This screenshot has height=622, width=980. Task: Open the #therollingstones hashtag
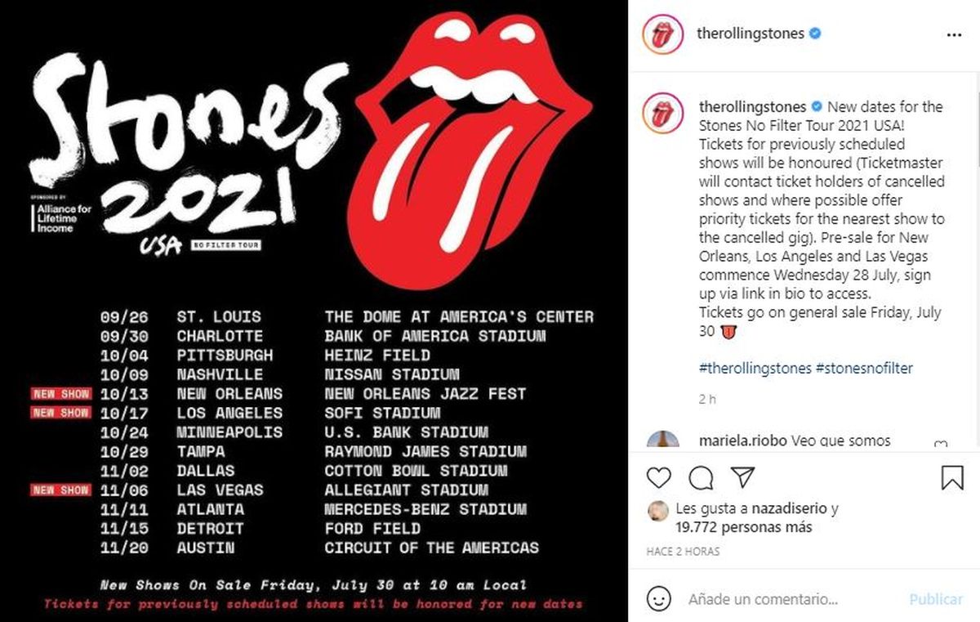(x=755, y=369)
